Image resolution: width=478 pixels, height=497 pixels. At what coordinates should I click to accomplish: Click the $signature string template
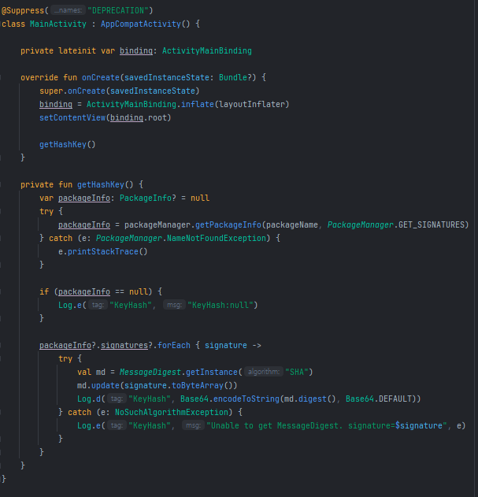pyautogui.click(x=419, y=425)
